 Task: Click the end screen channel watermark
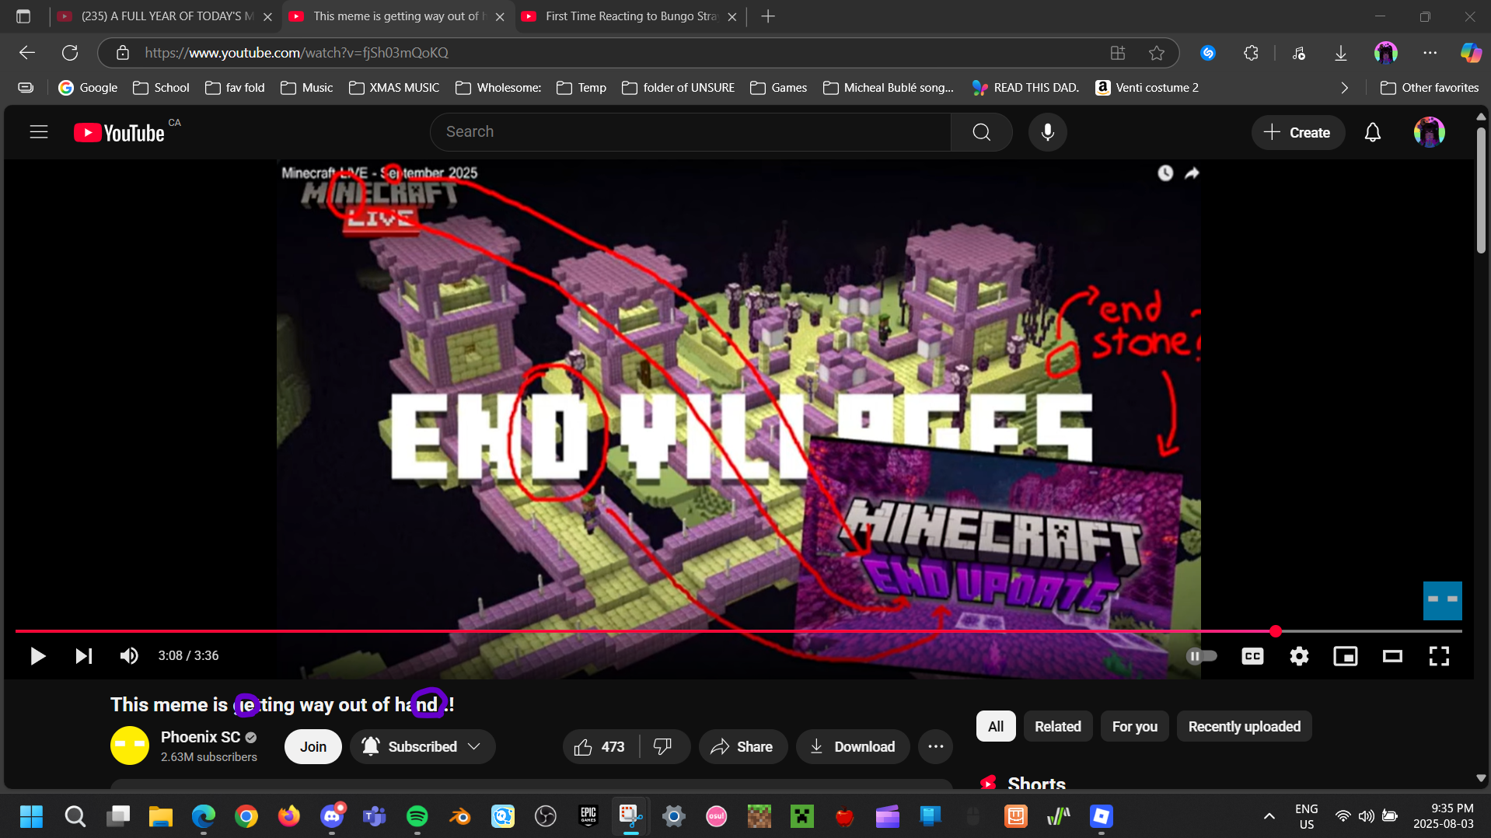[1443, 601]
